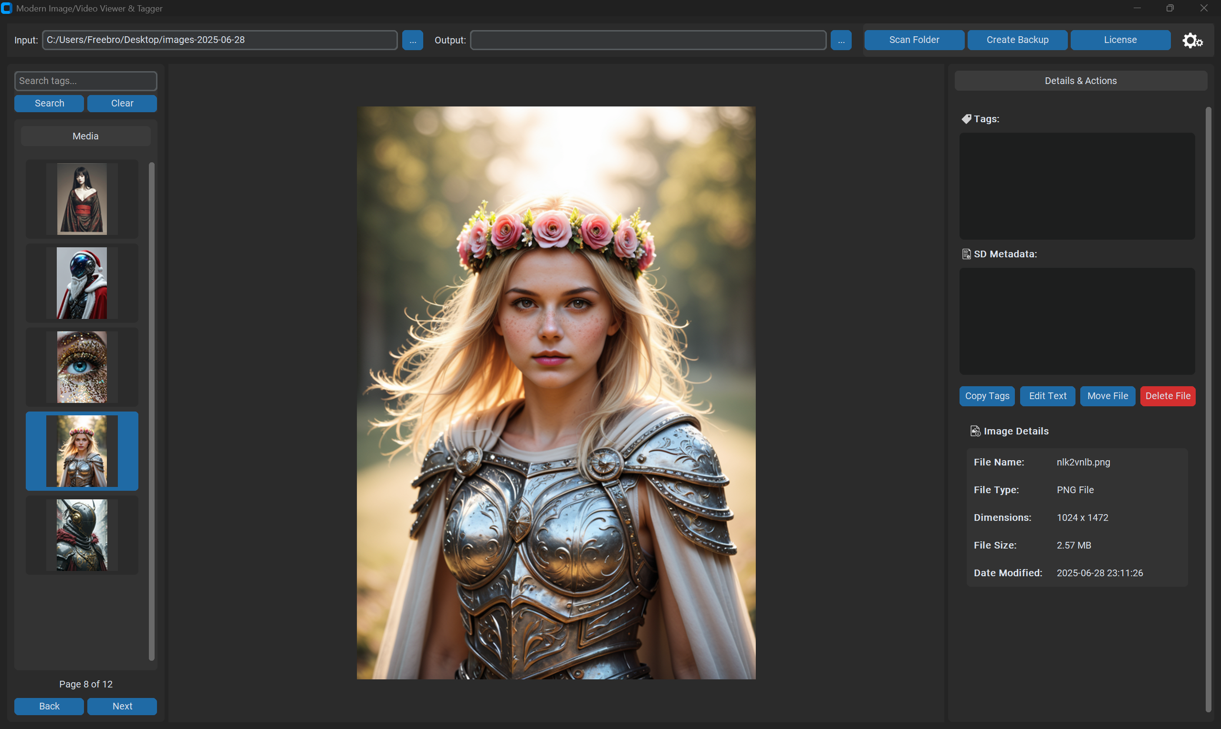Open the settings gear icon
Viewport: 1221px width, 729px height.
(1191, 40)
